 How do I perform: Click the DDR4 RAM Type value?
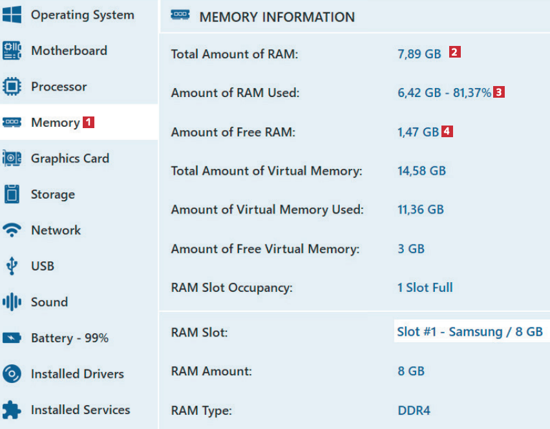coord(414,410)
